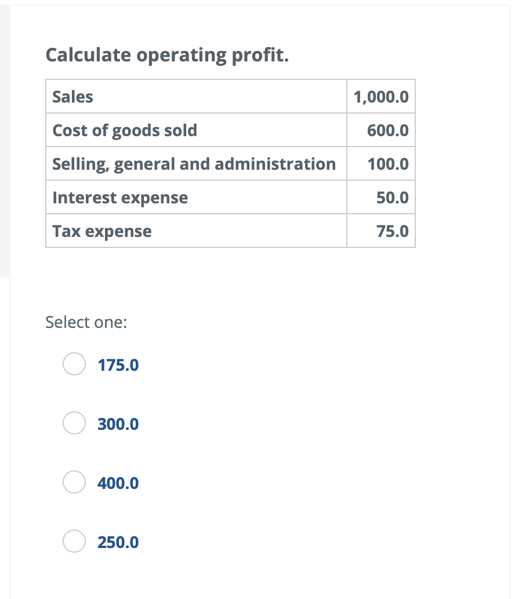Click the Cost of goods sold row
Screen dimensions: 522x599
click(174, 130)
